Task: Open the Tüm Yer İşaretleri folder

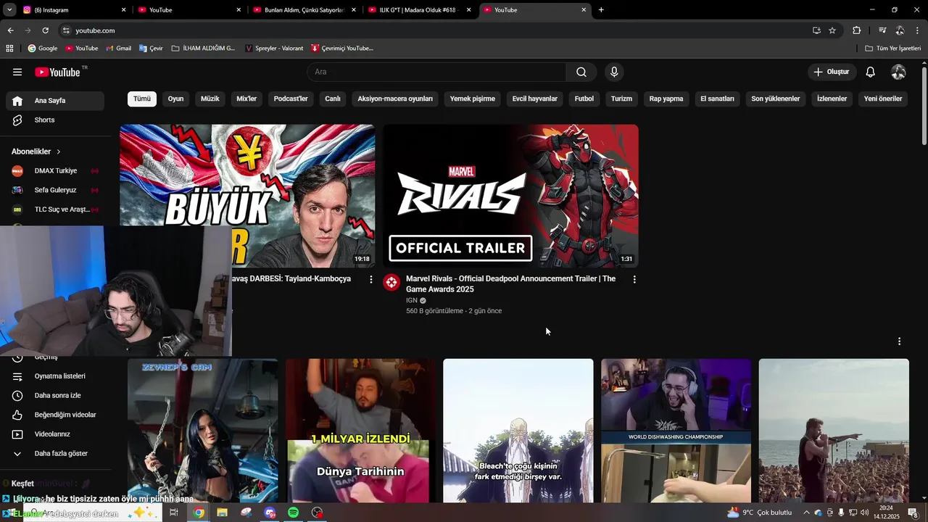Action: tap(893, 49)
